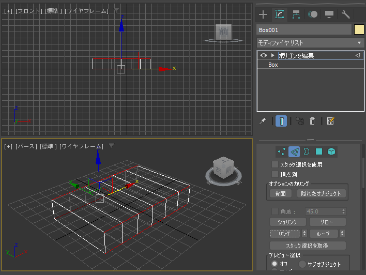Image resolution: width=366 pixels, height=275 pixels.
Task: Click the シュリンク button
Action: pos(287,222)
